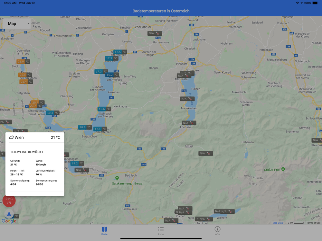The height and width of the screenshot is (241, 322).
Task: Tap Badetemperaturen in Österreich title
Action: pos(161,11)
